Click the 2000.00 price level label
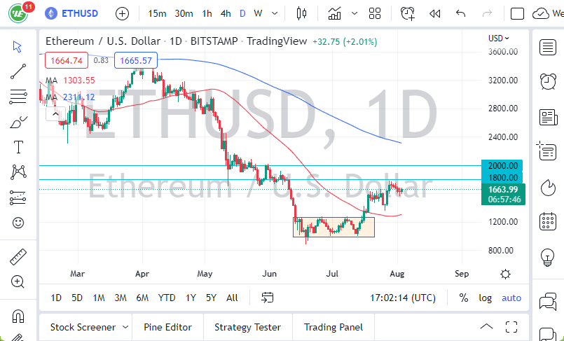 pyautogui.click(x=502, y=165)
